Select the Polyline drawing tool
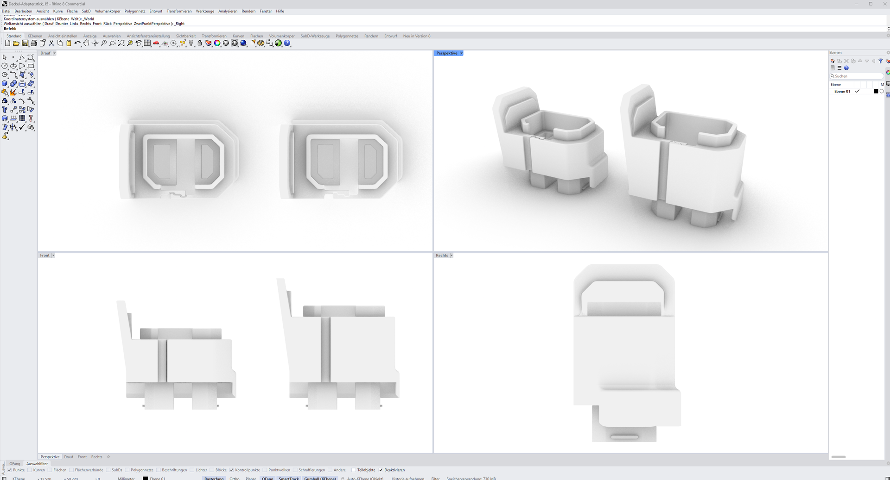 click(x=22, y=57)
